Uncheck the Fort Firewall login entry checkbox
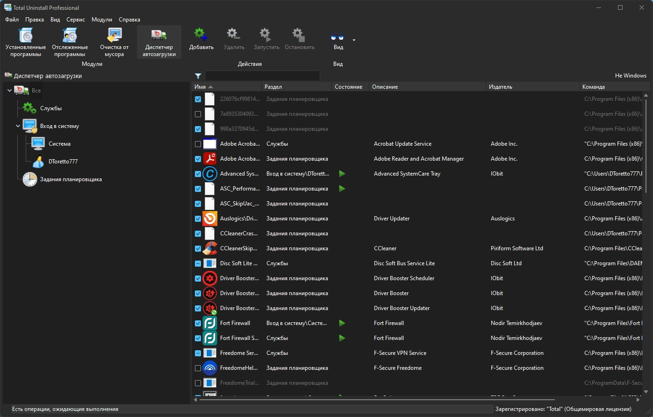 coord(198,323)
